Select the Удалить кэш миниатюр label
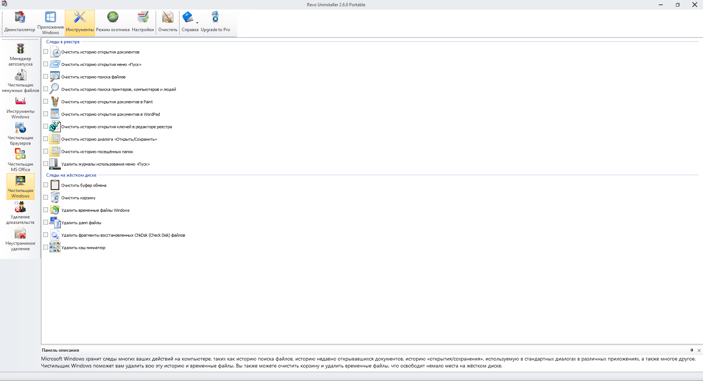This screenshot has width=703, height=381. 83,248
